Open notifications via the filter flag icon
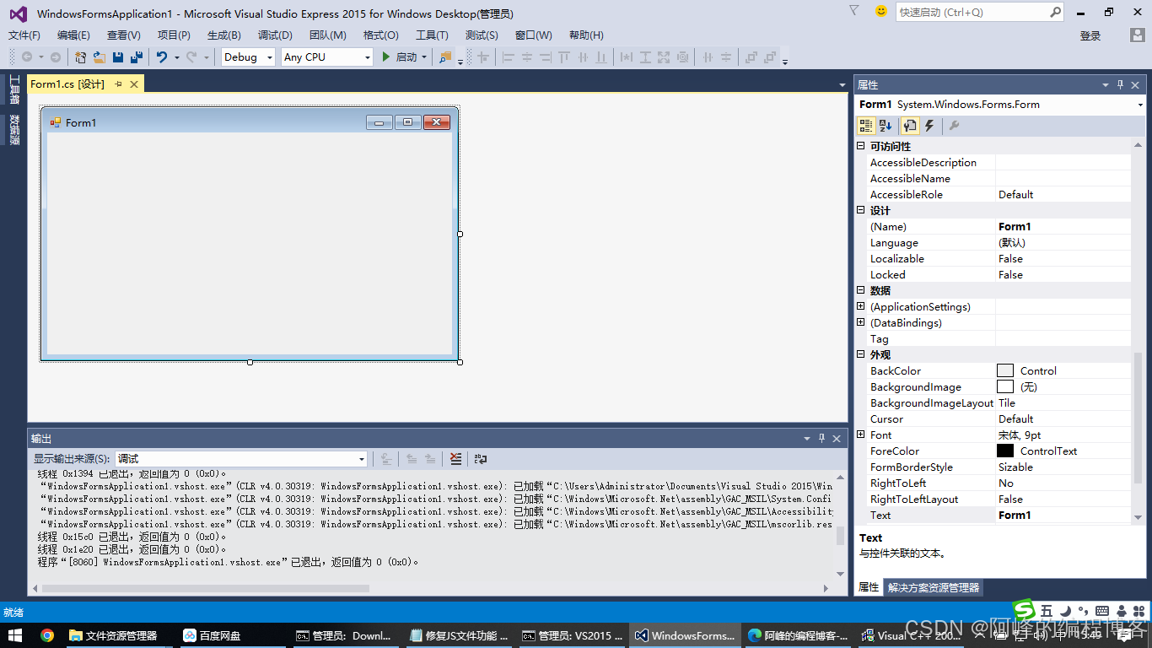This screenshot has width=1152, height=648. [853, 11]
